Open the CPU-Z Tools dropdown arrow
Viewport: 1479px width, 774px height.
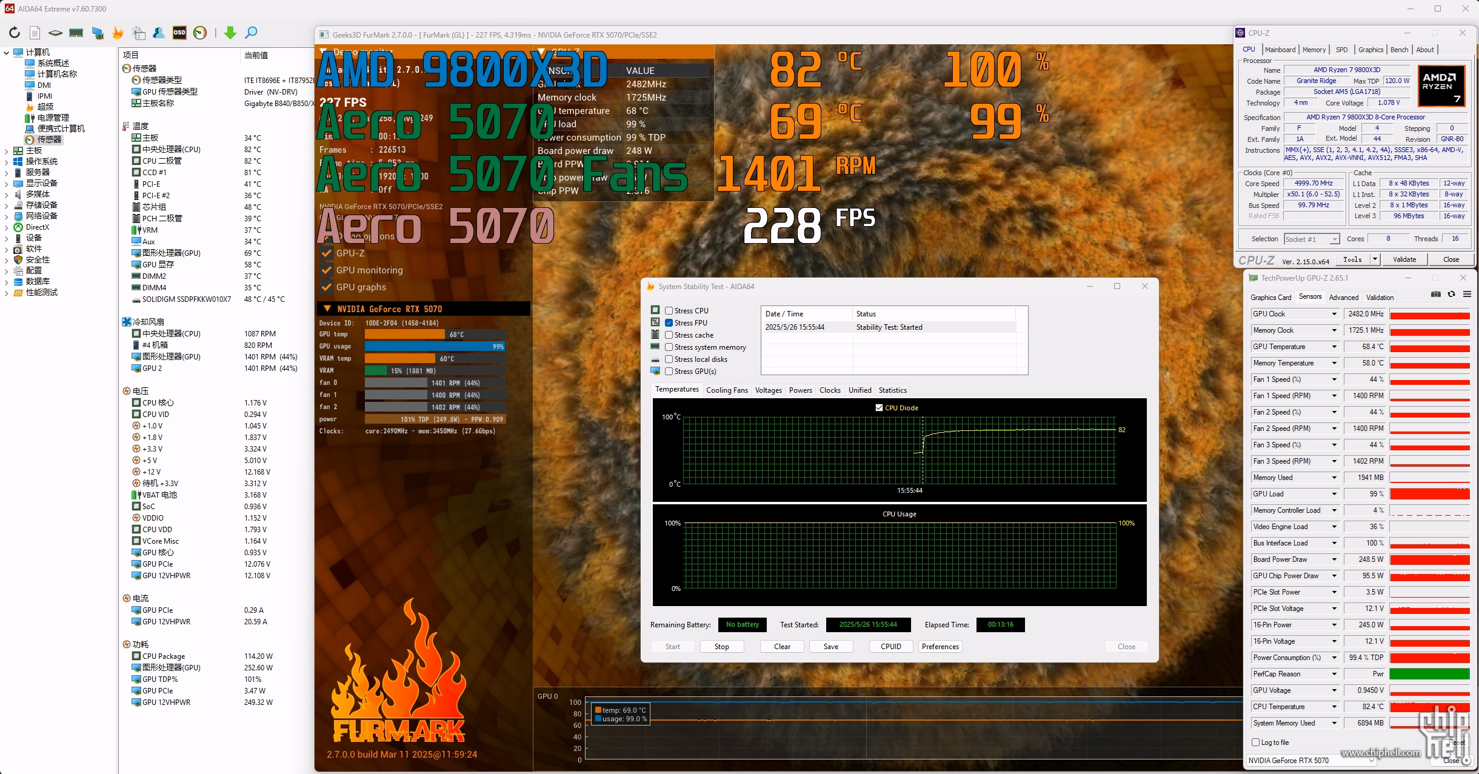1375,259
